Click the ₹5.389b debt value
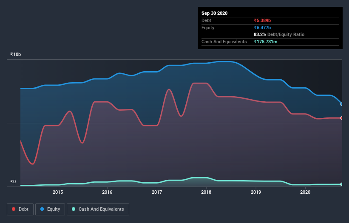 [262, 20]
